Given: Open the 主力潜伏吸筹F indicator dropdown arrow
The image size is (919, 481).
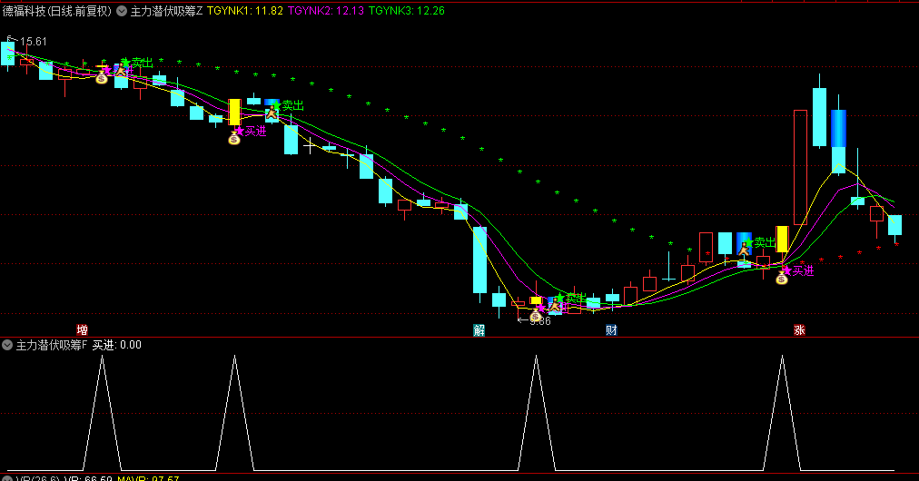Looking at the screenshot, I should (x=7, y=345).
